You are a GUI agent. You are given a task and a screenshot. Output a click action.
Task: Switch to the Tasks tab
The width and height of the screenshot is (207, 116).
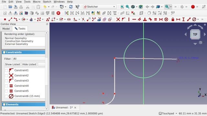pyautogui.click(x=20, y=29)
